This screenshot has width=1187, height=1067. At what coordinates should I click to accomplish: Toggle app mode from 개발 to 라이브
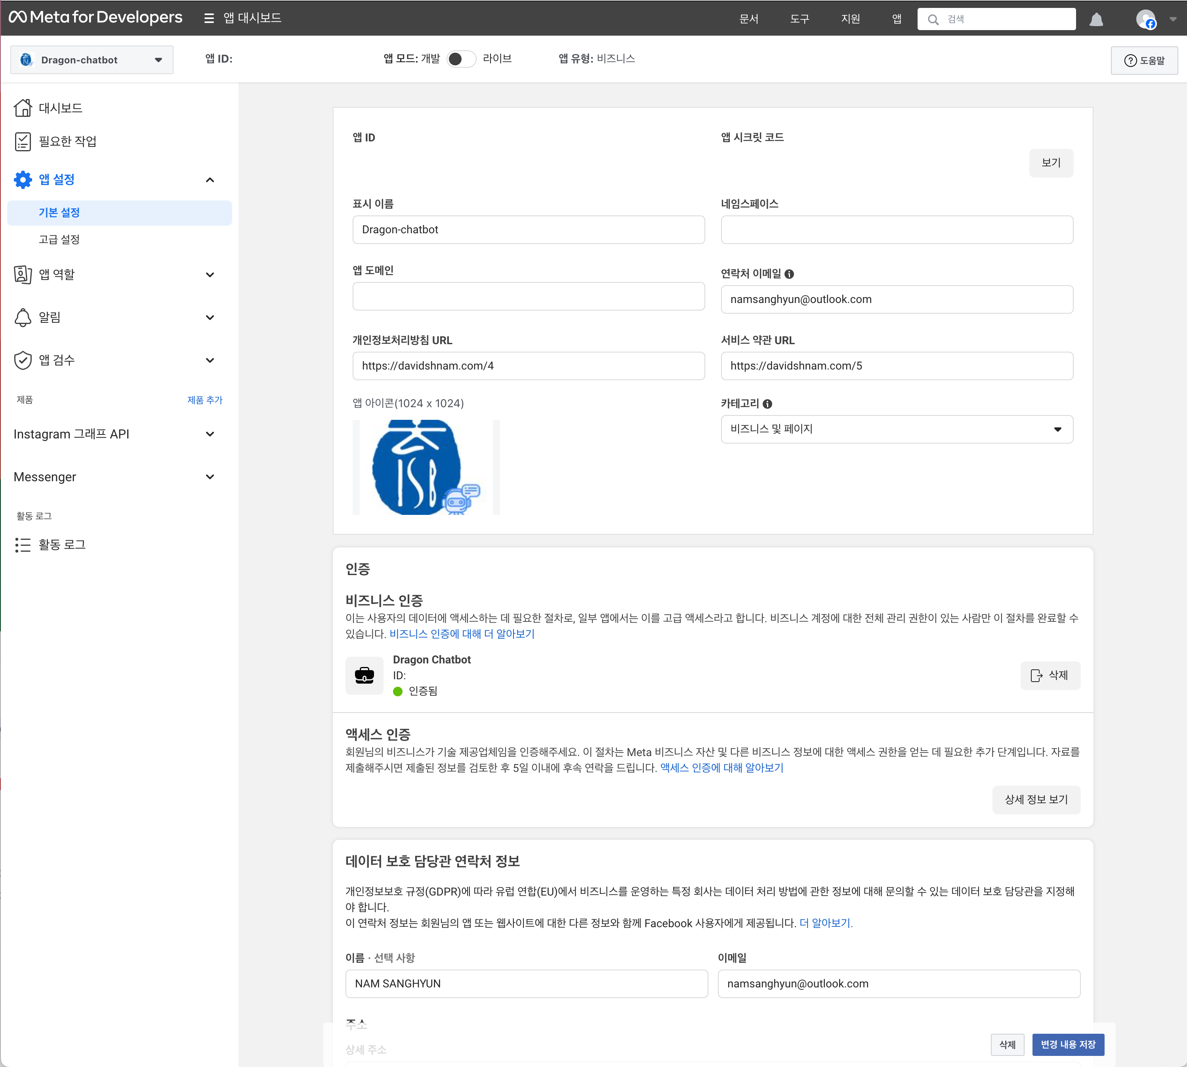pos(461,59)
